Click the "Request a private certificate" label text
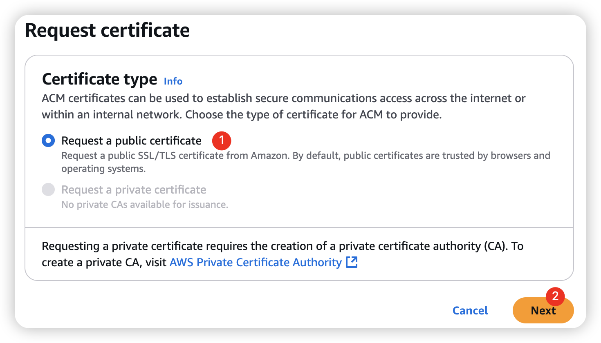601x343 pixels. pos(134,190)
